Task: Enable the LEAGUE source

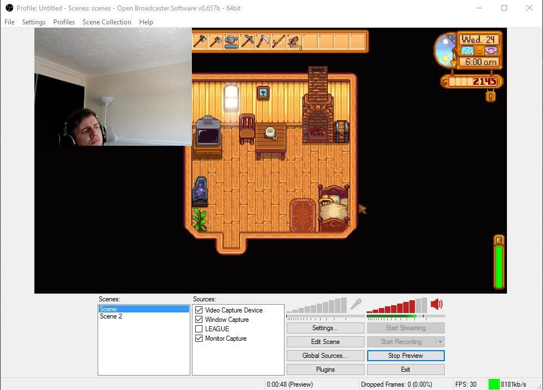Action: tap(198, 329)
